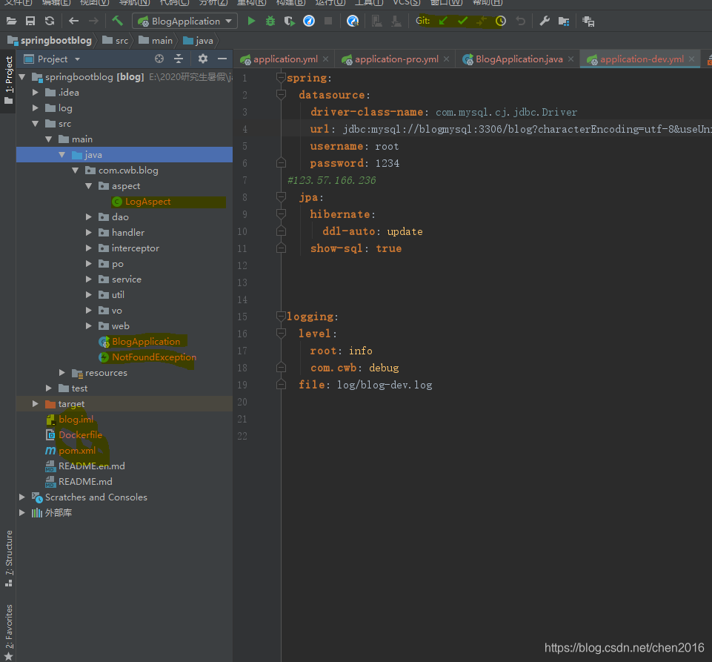This screenshot has width=712, height=662.
Task: Click the Open folder toolbar icon
Action: [11, 21]
